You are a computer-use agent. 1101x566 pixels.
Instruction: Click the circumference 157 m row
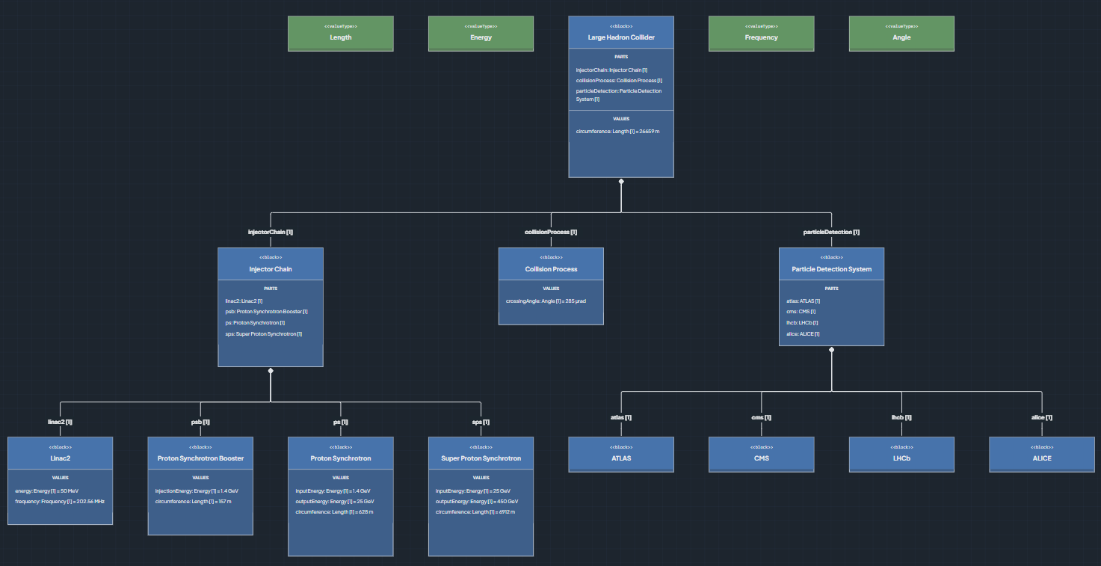pyautogui.click(x=193, y=501)
